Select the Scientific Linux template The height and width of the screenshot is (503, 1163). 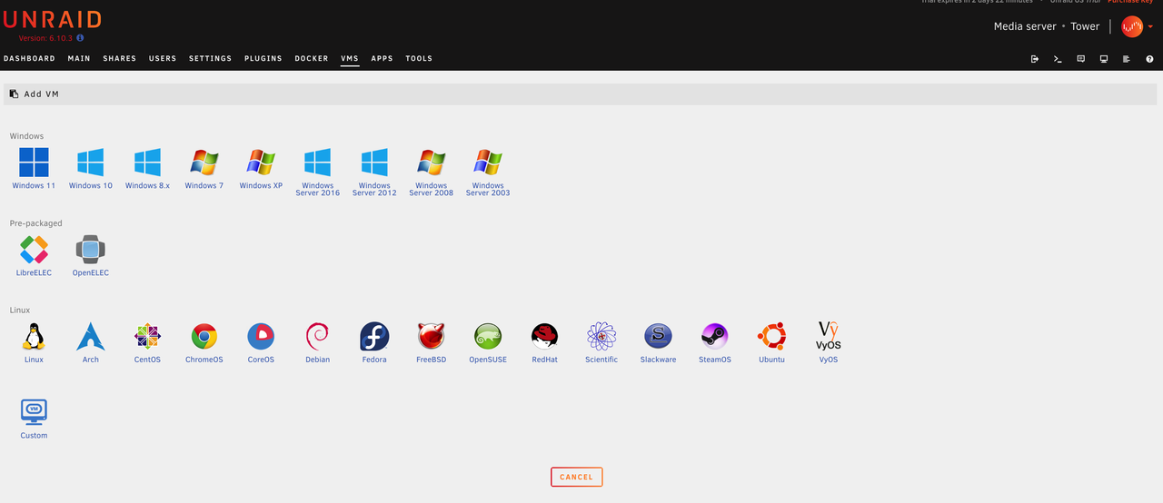click(x=601, y=342)
